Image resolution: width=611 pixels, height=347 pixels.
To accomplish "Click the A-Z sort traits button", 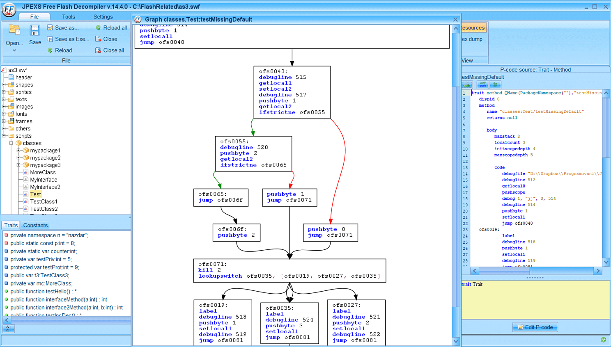I will [8, 329].
